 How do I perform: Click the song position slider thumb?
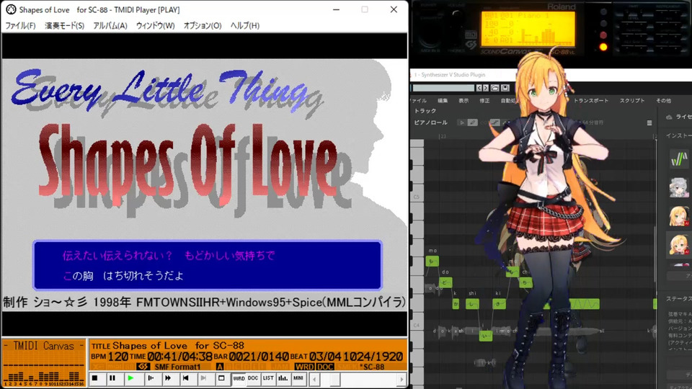coord(334,380)
